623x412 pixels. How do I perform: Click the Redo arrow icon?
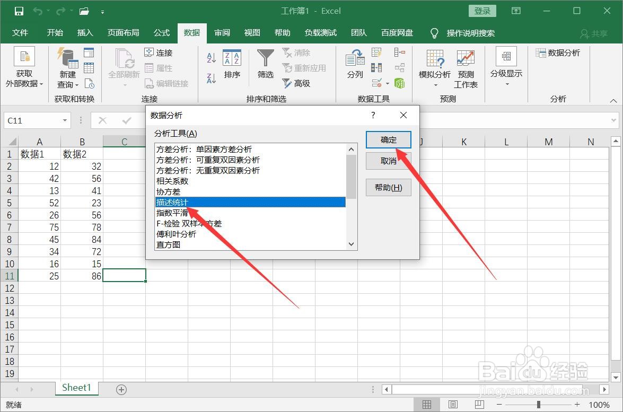pyautogui.click(x=61, y=11)
